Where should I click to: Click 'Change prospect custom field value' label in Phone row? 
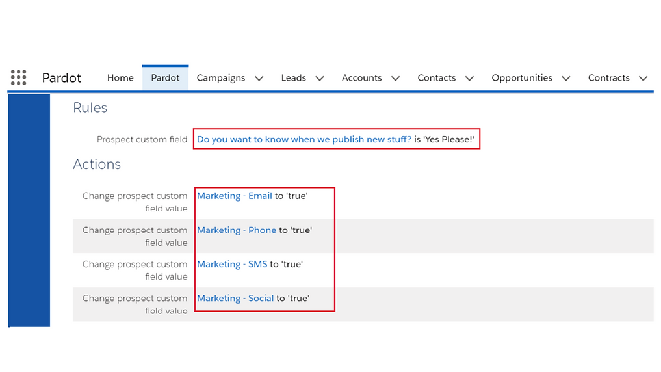click(135, 236)
